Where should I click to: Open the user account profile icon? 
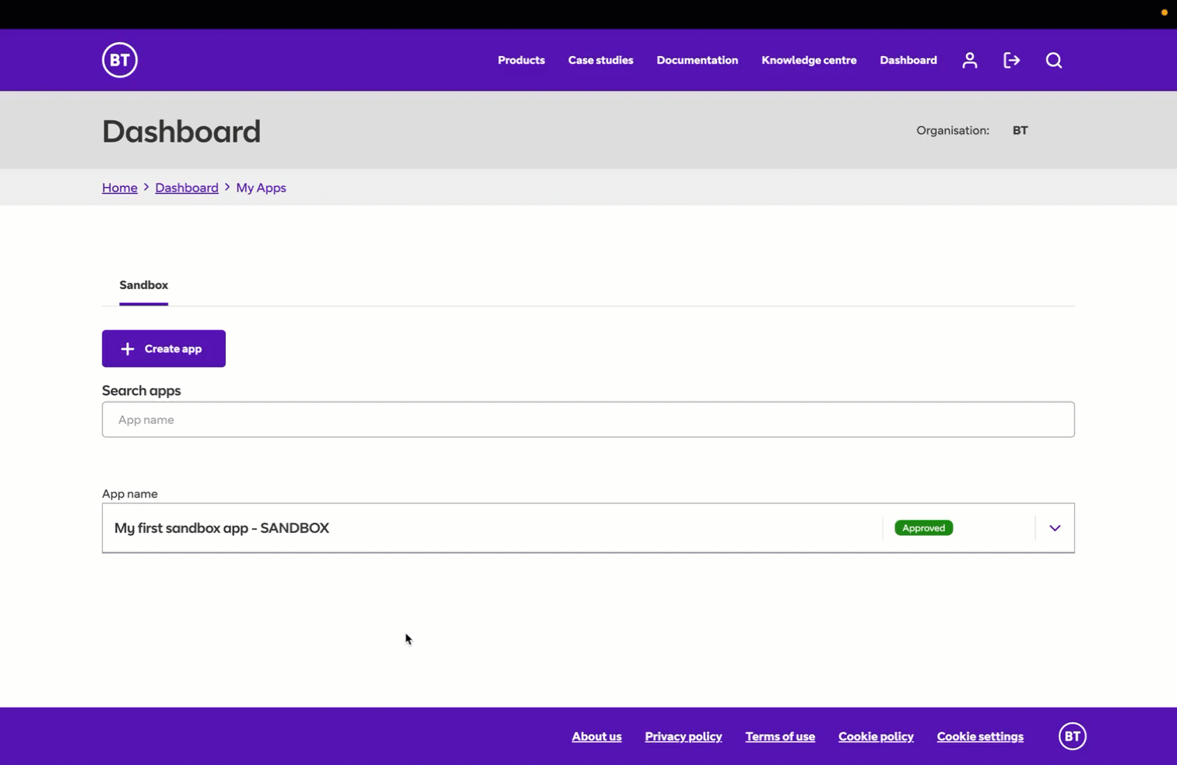pos(969,60)
